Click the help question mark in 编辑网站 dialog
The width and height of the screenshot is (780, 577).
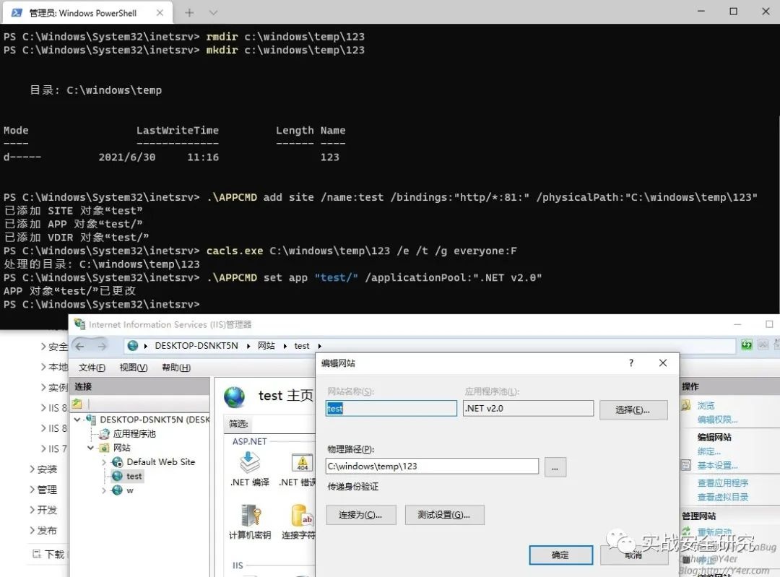point(631,363)
